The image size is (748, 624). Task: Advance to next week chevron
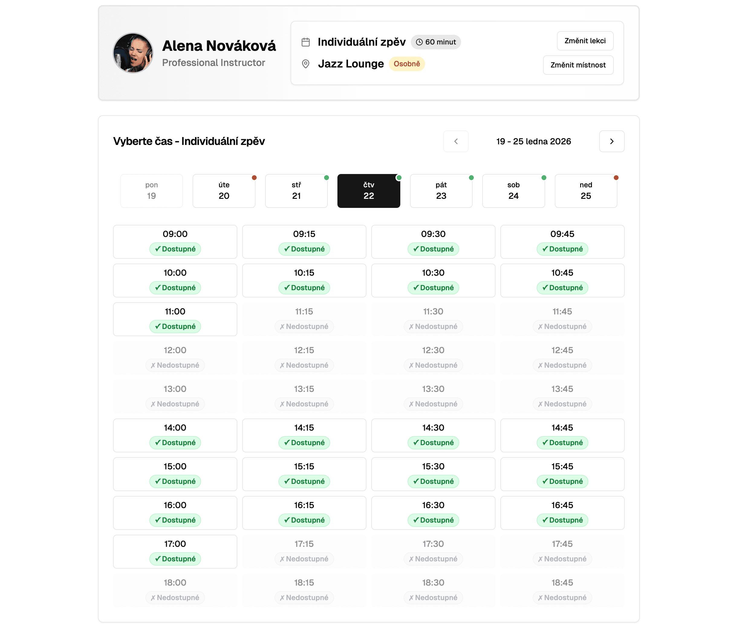(x=611, y=142)
